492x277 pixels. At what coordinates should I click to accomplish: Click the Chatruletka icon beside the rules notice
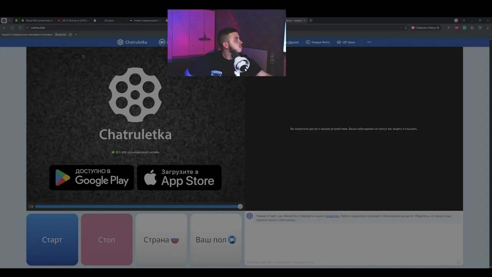tap(250, 216)
